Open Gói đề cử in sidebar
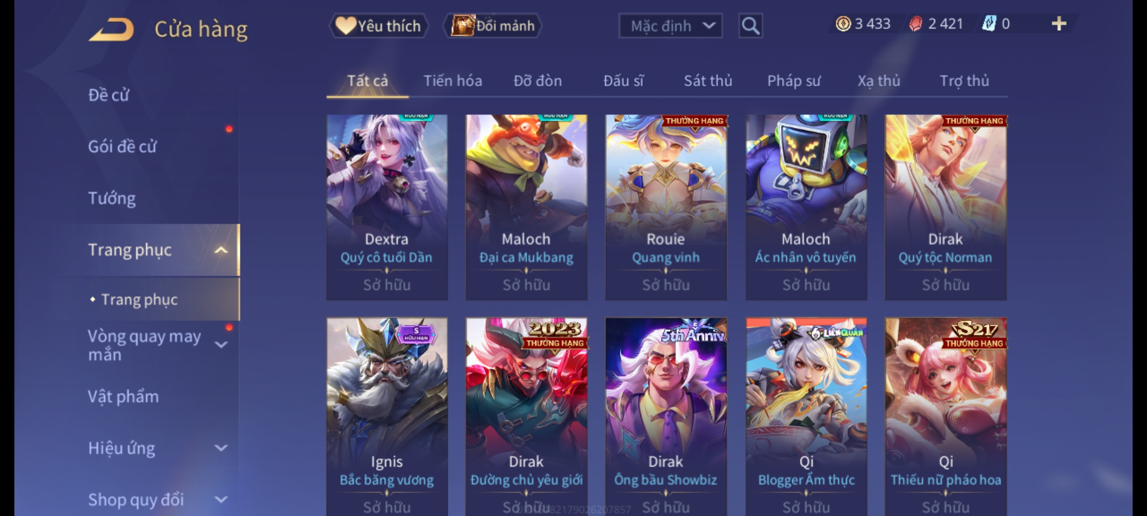This screenshot has height=516, width=1147. point(122,146)
